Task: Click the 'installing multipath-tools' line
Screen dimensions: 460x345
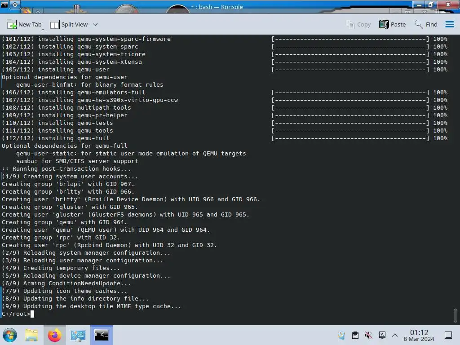Action: pyautogui.click(x=66, y=108)
